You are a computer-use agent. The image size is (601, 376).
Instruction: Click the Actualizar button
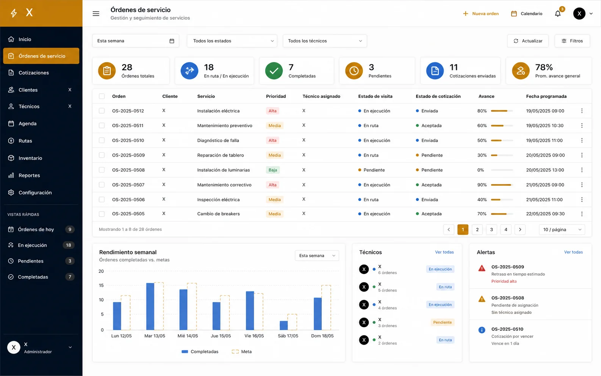528,41
